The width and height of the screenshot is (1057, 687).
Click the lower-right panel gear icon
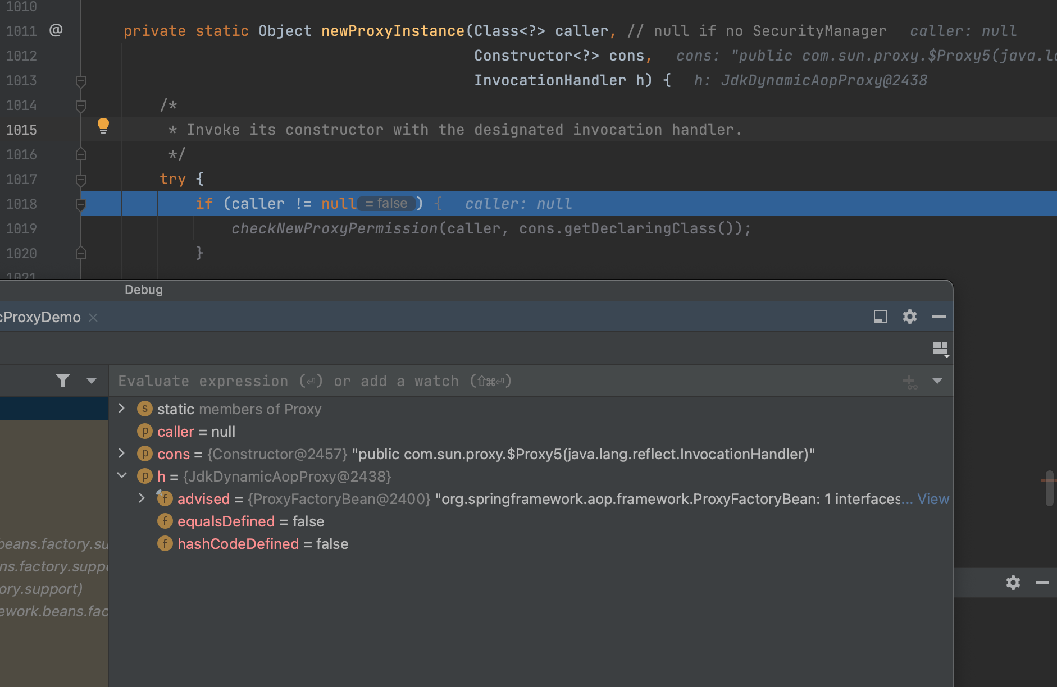(x=1013, y=583)
